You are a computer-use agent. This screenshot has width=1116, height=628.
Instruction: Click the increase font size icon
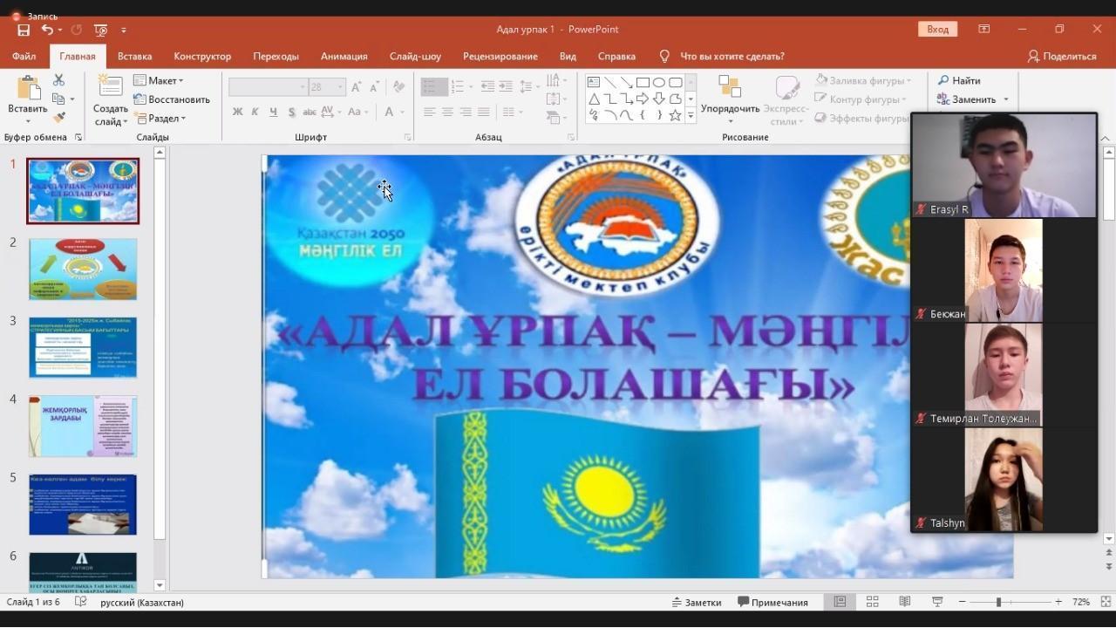click(x=356, y=87)
